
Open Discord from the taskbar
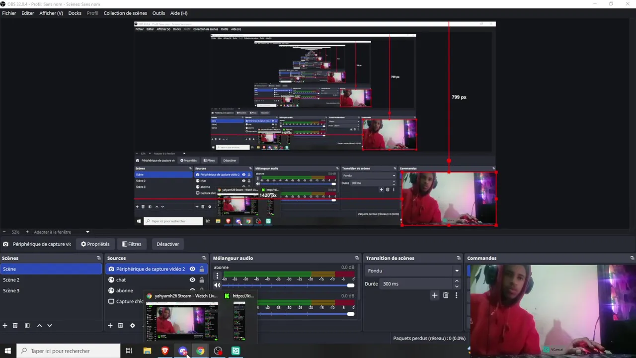click(182, 351)
